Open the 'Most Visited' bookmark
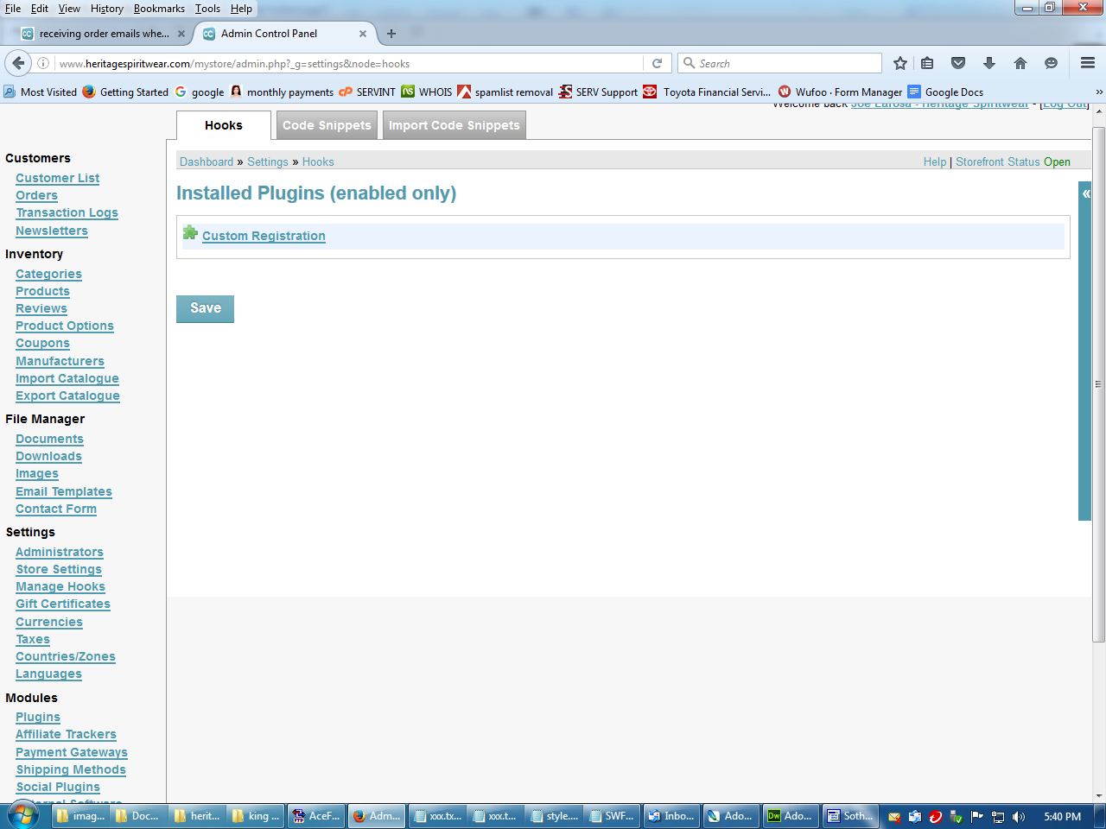 tap(41, 92)
